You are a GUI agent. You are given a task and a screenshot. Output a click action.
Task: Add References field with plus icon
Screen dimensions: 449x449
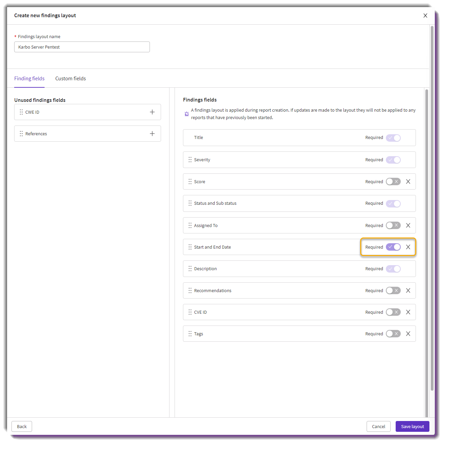coord(152,134)
